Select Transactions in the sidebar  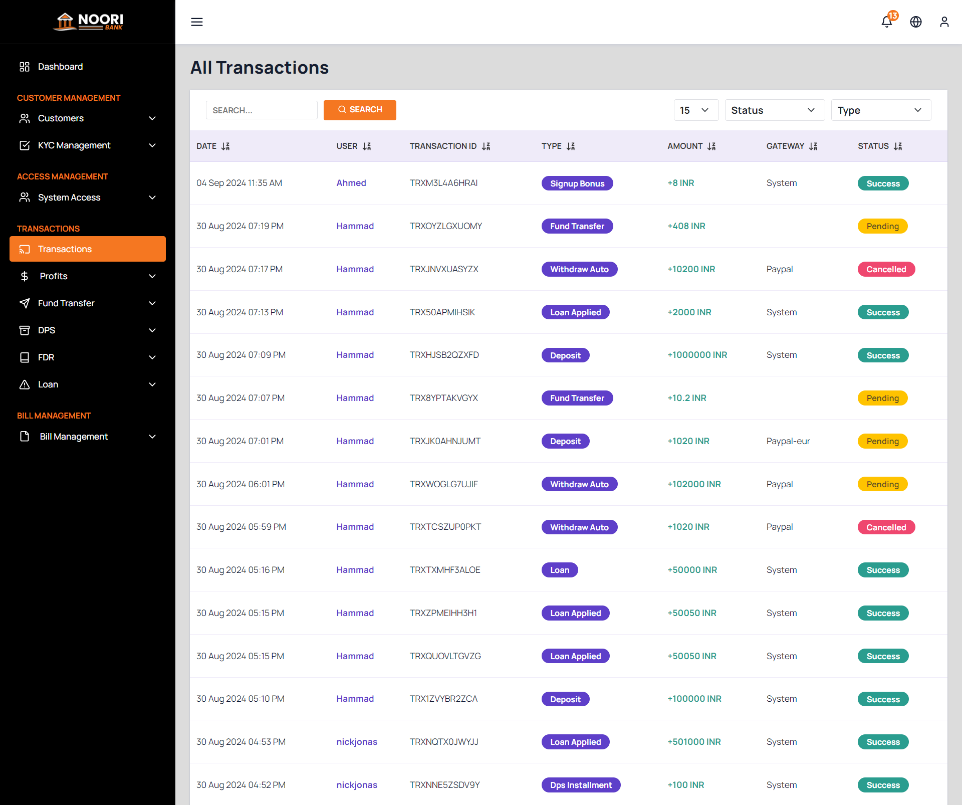pos(88,249)
